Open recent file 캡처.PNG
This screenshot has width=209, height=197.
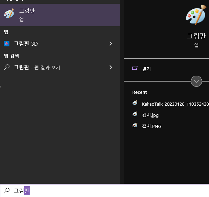click(151, 126)
